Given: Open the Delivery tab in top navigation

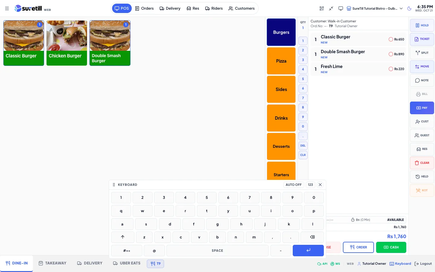Looking at the screenshot, I should 170,8.
